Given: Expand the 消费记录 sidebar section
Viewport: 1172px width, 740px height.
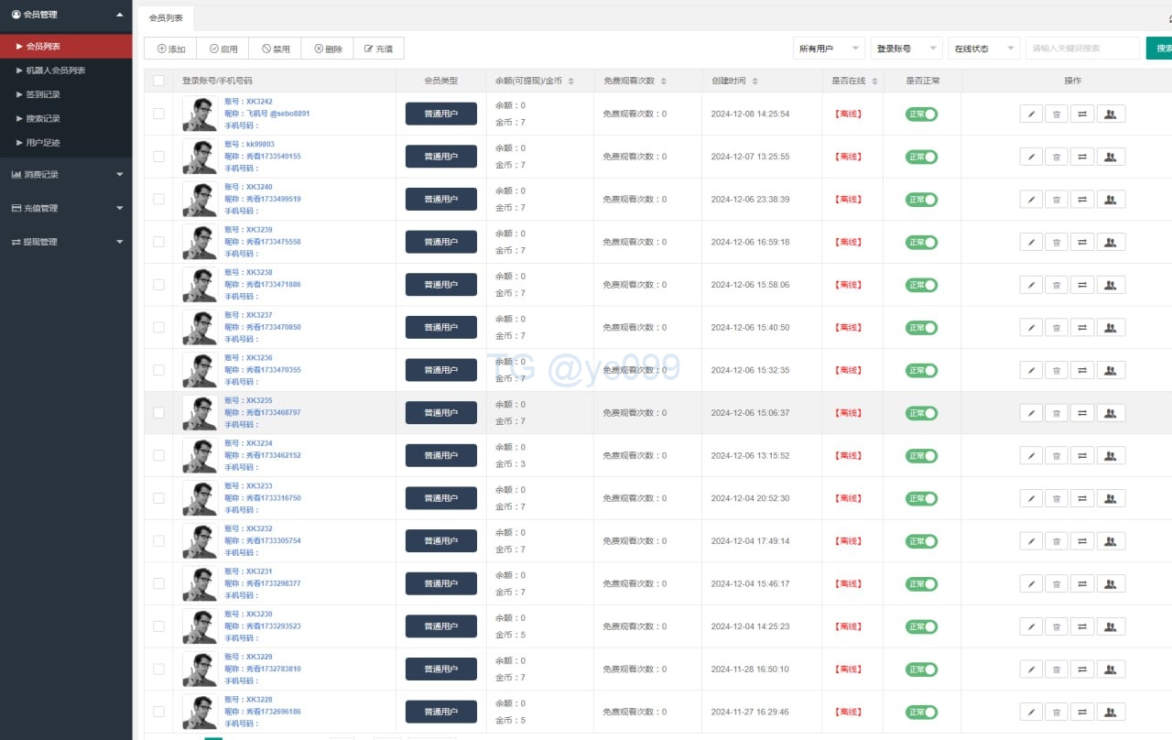Looking at the screenshot, I should point(67,174).
